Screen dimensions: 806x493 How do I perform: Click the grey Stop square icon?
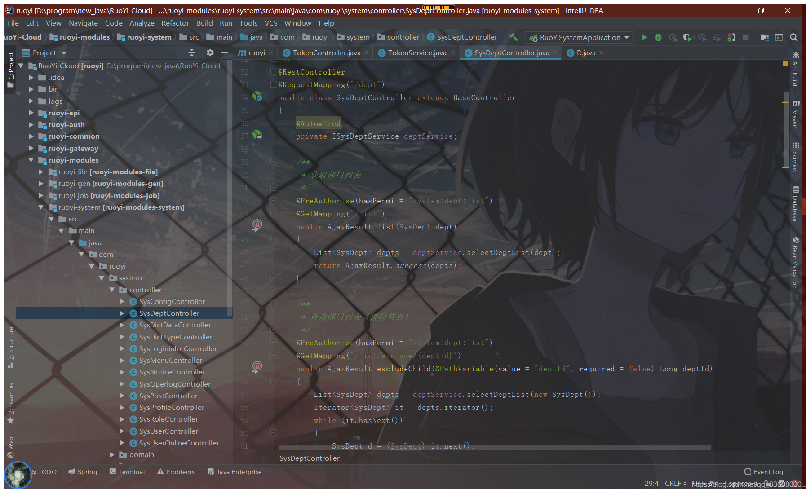746,37
